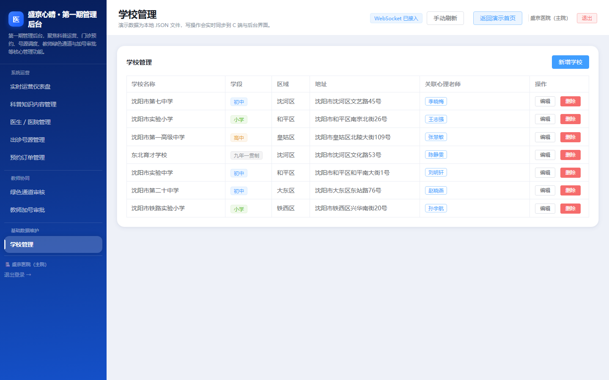Edit the 沈阳市第一高级中学 row
This screenshot has width=609, height=380.
[x=545, y=137]
